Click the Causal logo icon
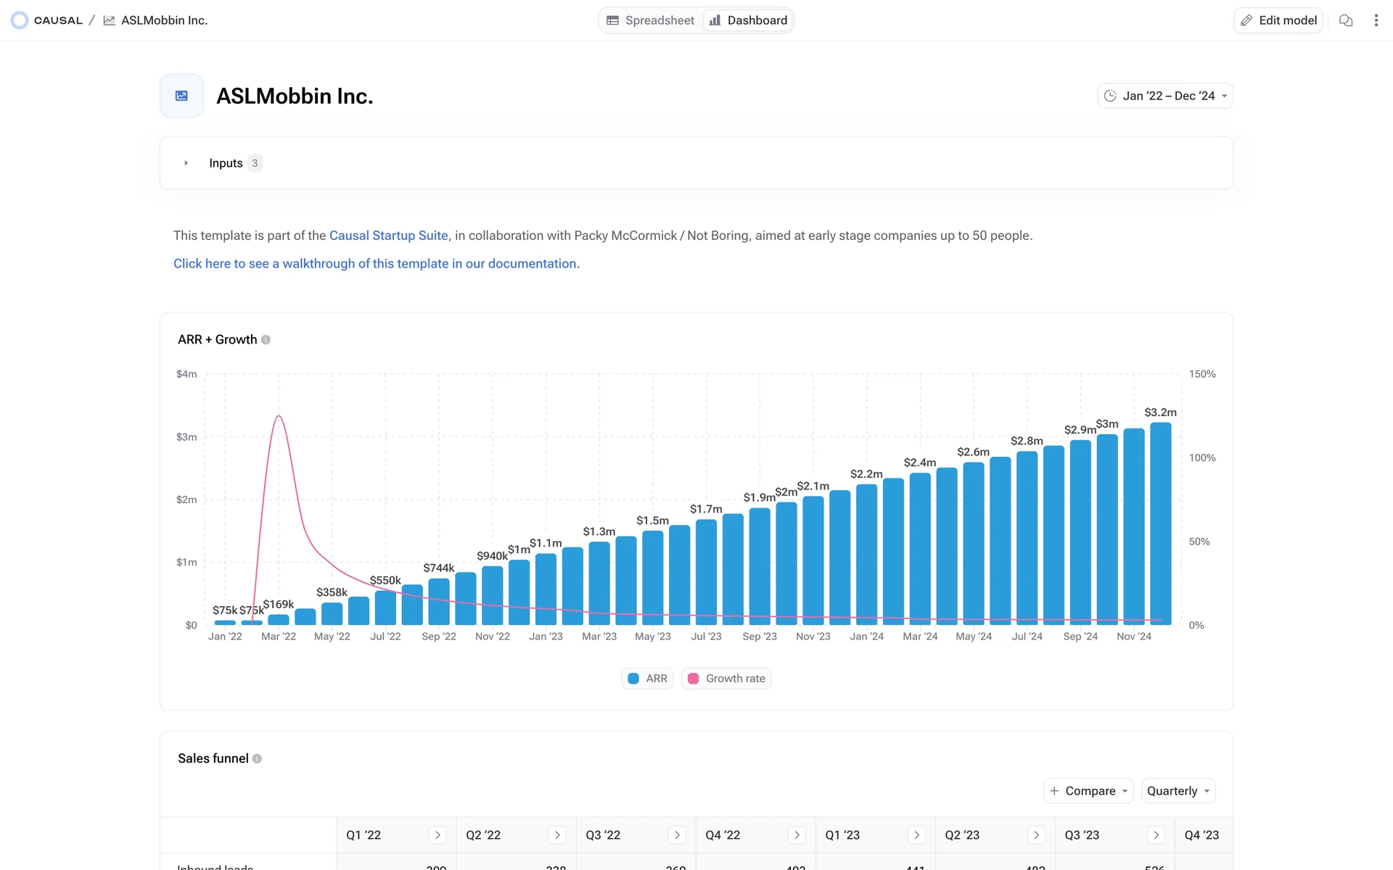The image size is (1393, 870). point(20,20)
